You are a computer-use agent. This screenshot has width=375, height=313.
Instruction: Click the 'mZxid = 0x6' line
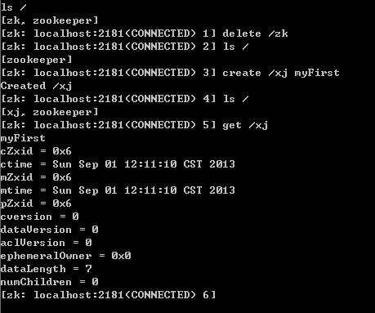click(x=36, y=177)
